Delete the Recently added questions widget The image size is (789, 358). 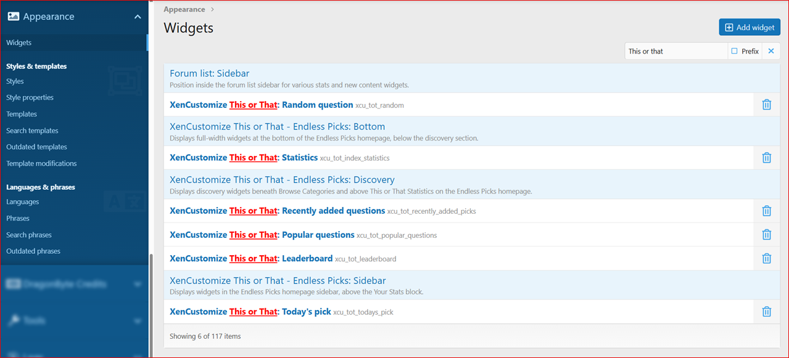click(766, 211)
